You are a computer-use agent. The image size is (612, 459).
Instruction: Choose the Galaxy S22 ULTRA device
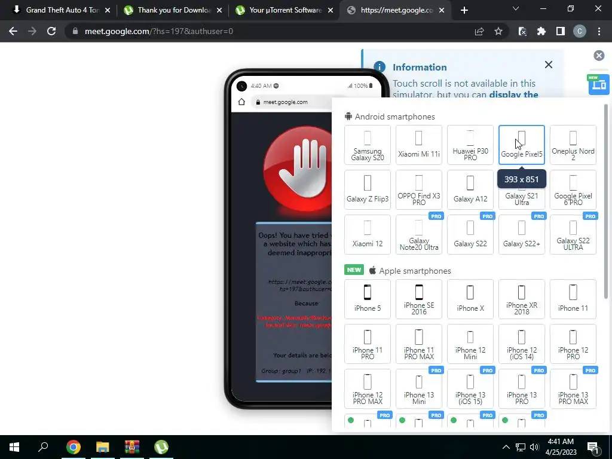click(x=573, y=234)
